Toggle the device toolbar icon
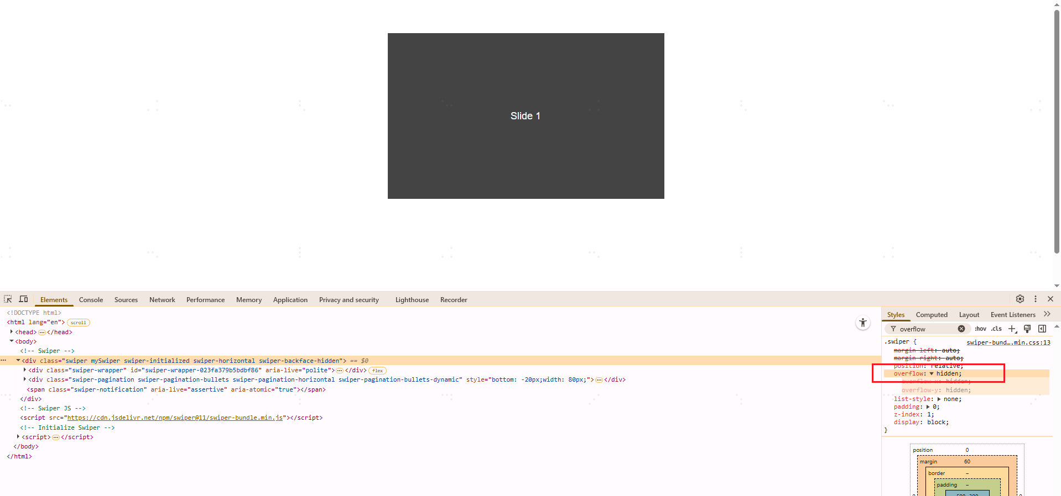Image resolution: width=1061 pixels, height=496 pixels. [x=23, y=299]
